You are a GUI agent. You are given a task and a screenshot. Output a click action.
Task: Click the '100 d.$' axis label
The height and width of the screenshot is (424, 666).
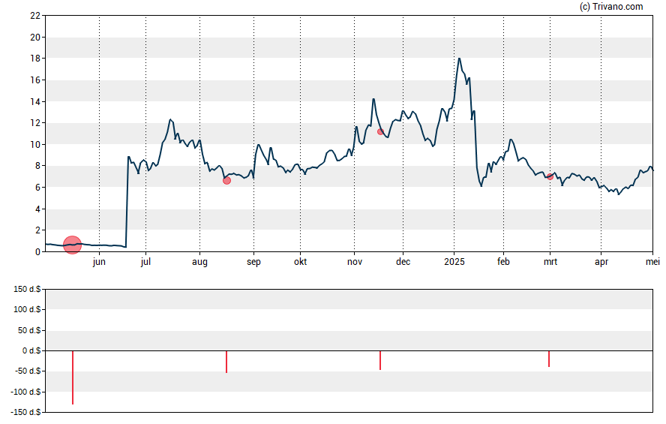(x=27, y=309)
